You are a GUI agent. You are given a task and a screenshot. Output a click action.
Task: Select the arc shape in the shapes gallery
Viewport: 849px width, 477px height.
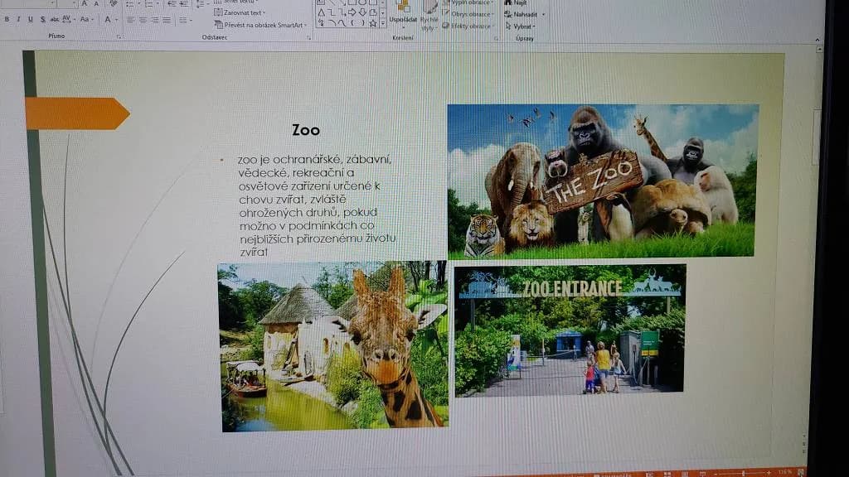click(x=332, y=23)
